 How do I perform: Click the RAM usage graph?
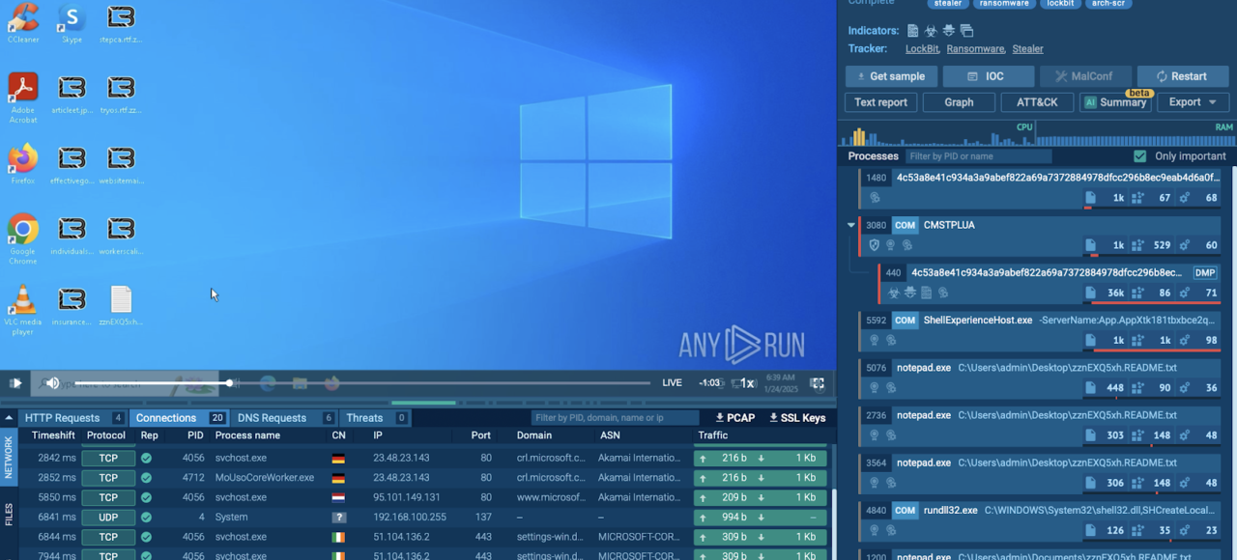coord(1135,134)
